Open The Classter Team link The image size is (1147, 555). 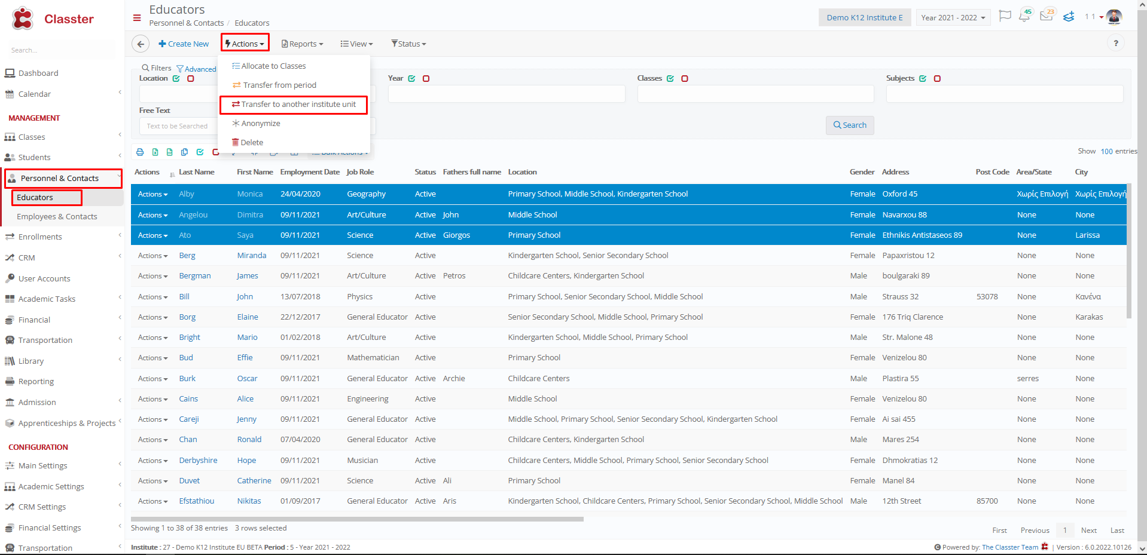coord(1010,547)
